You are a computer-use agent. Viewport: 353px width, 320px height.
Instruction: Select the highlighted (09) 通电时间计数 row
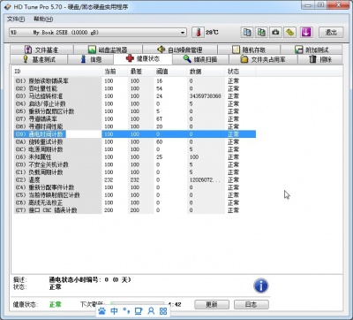pos(135,134)
